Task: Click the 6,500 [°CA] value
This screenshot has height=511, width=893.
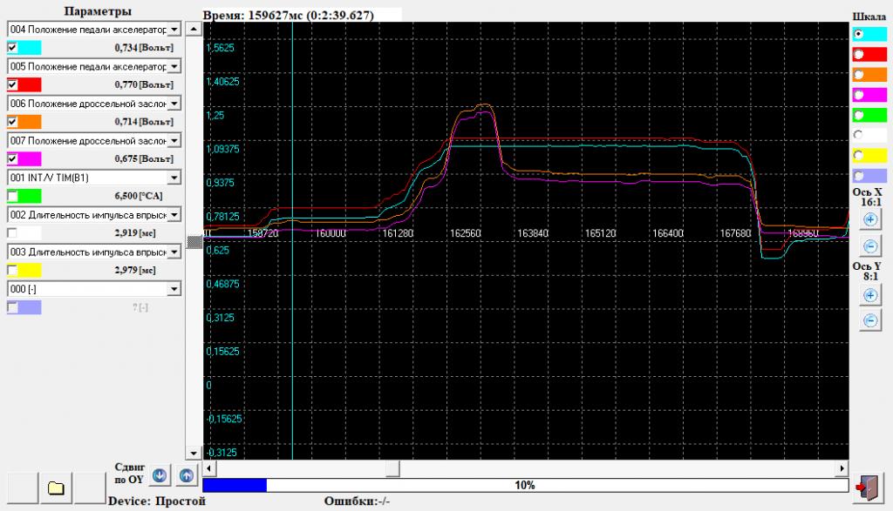Action: [139, 196]
